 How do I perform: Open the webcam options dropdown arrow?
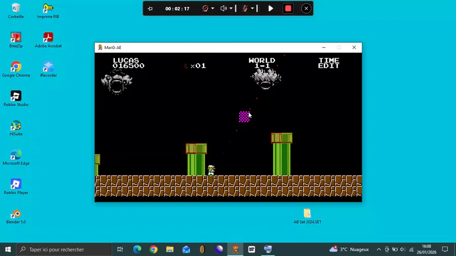(x=213, y=9)
